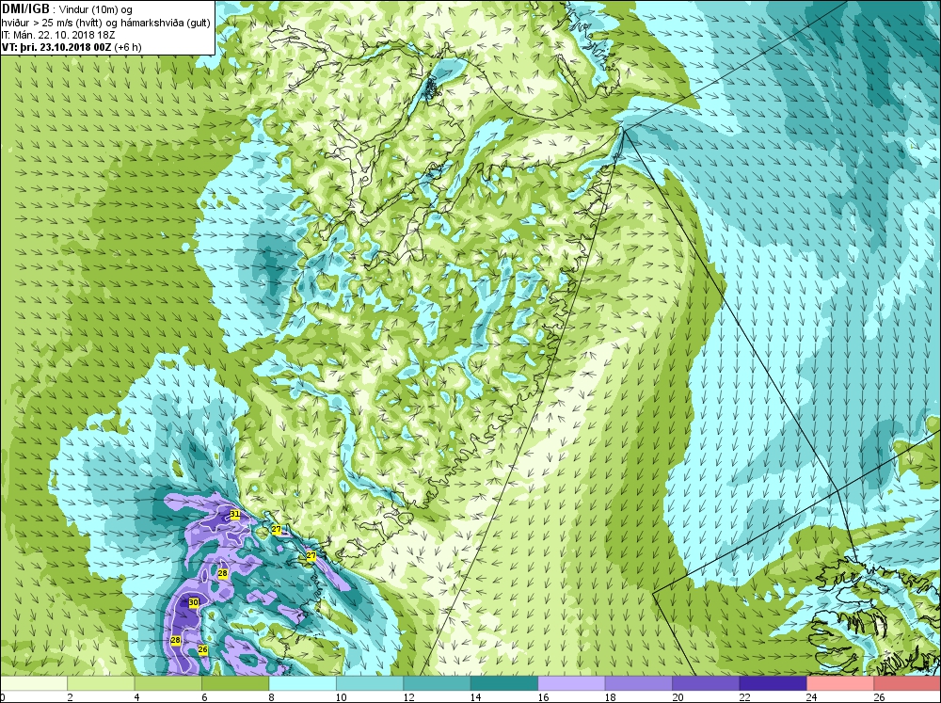This screenshot has width=941, height=703.
Task: Select the medium purple 18–20 legend swatch
Action: tap(639, 683)
